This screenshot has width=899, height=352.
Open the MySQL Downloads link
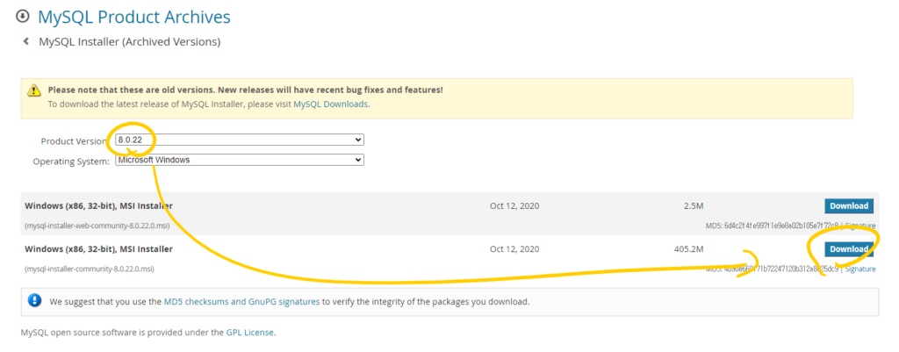[x=330, y=104]
